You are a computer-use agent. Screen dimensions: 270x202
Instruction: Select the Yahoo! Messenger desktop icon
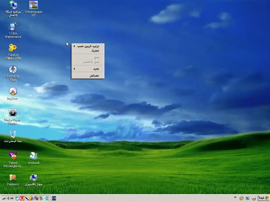pyautogui.click(x=13, y=160)
